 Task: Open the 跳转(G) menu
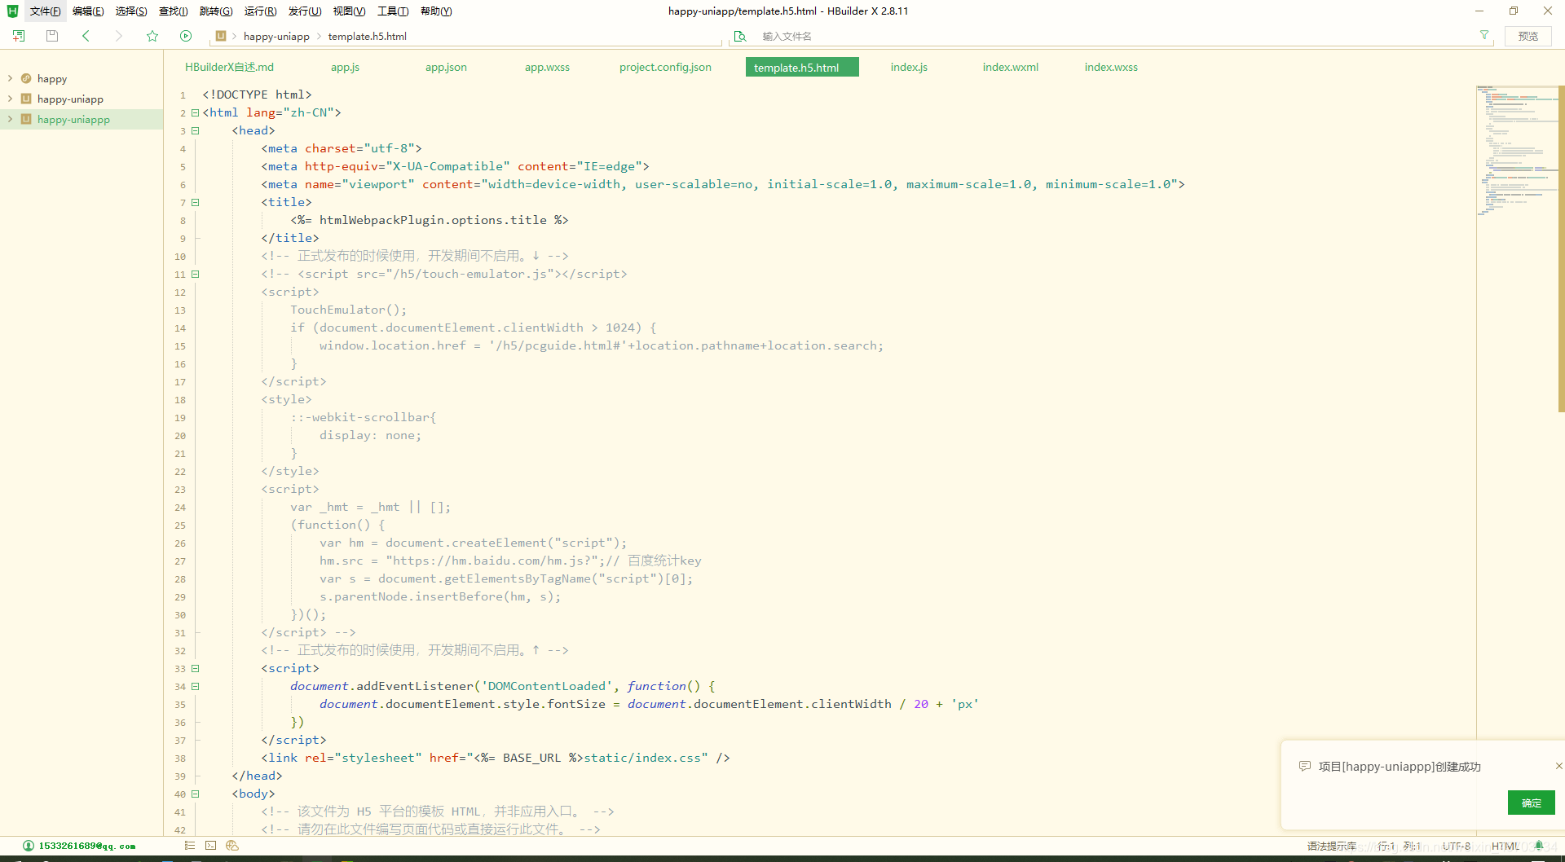click(216, 11)
